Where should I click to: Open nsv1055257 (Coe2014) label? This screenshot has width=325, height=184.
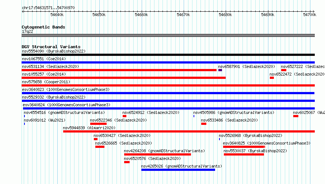[x=44, y=74]
